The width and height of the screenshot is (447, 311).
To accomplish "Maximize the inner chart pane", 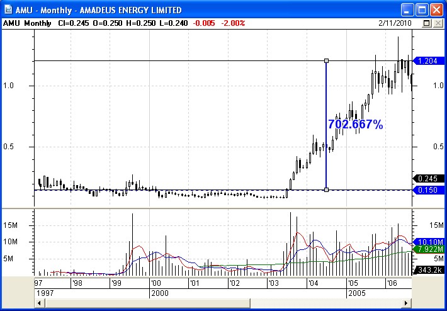I will [427, 23].
